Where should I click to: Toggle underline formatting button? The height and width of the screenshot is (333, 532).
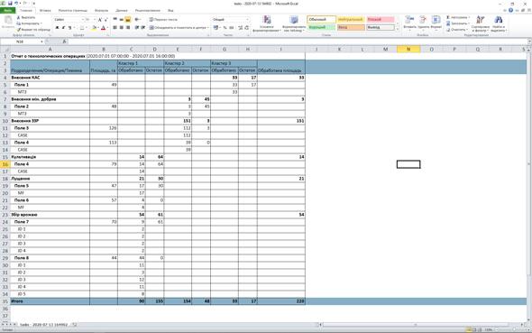point(70,27)
